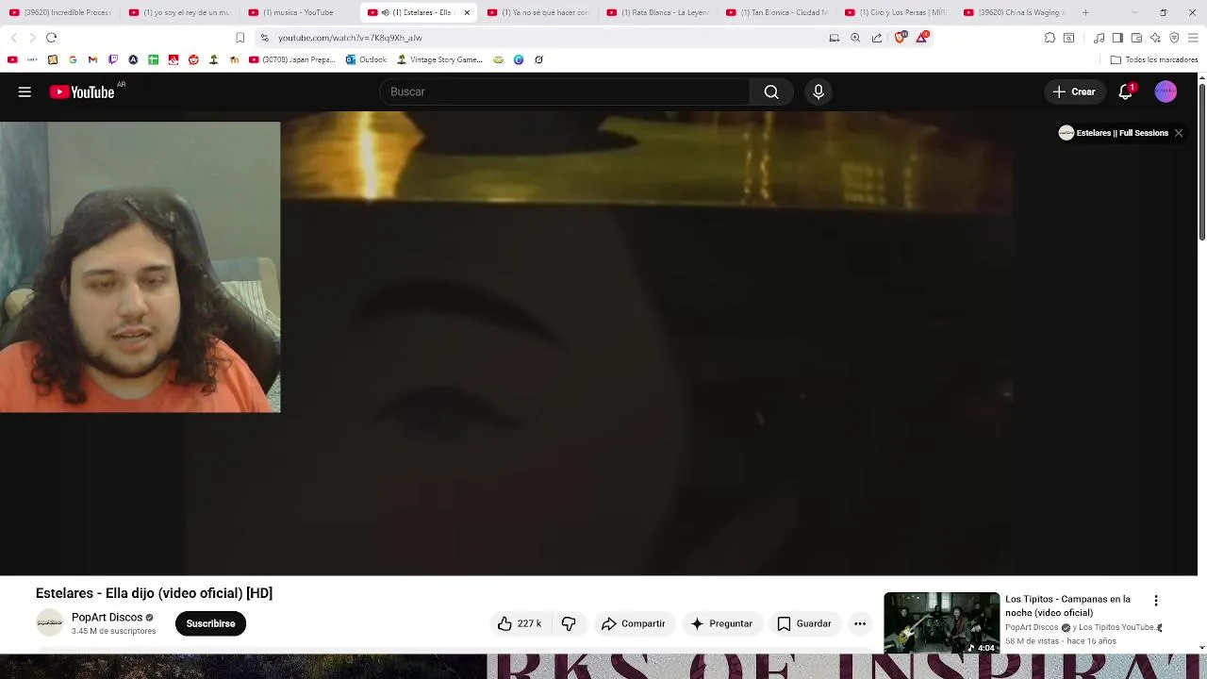Switch to the yo soy el rey tab

click(179, 12)
